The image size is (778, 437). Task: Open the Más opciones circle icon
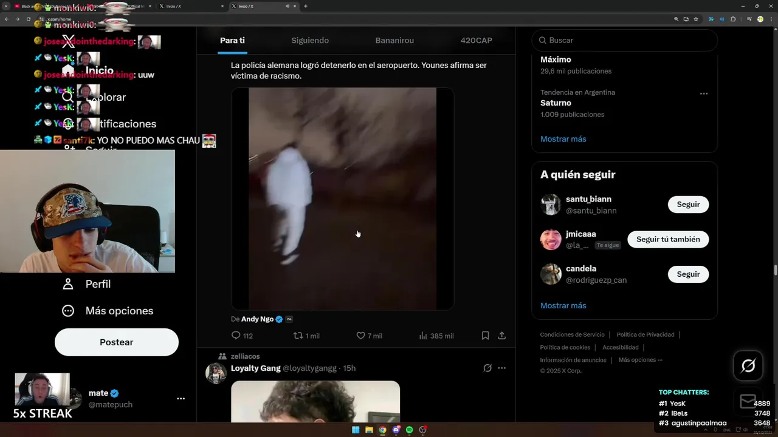[68, 311]
